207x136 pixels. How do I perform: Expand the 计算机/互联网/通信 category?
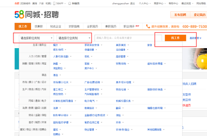pyautogui.click(x=65, y=101)
